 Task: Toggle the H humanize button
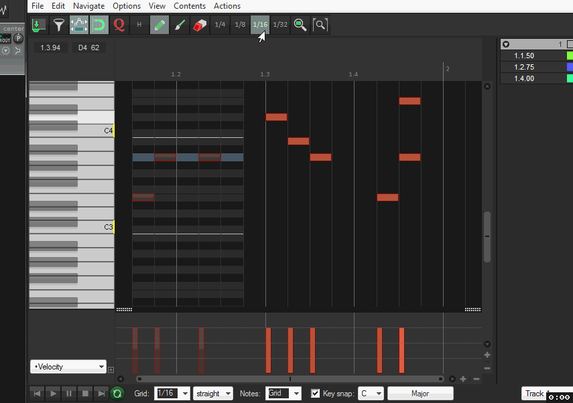(139, 25)
